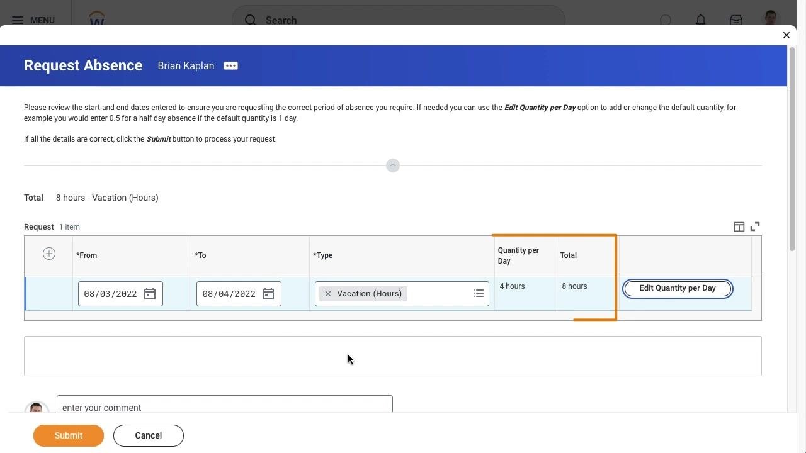Image resolution: width=806 pixels, height=453 pixels.
Task: Click the Brian Kaplan name
Action: click(186, 66)
